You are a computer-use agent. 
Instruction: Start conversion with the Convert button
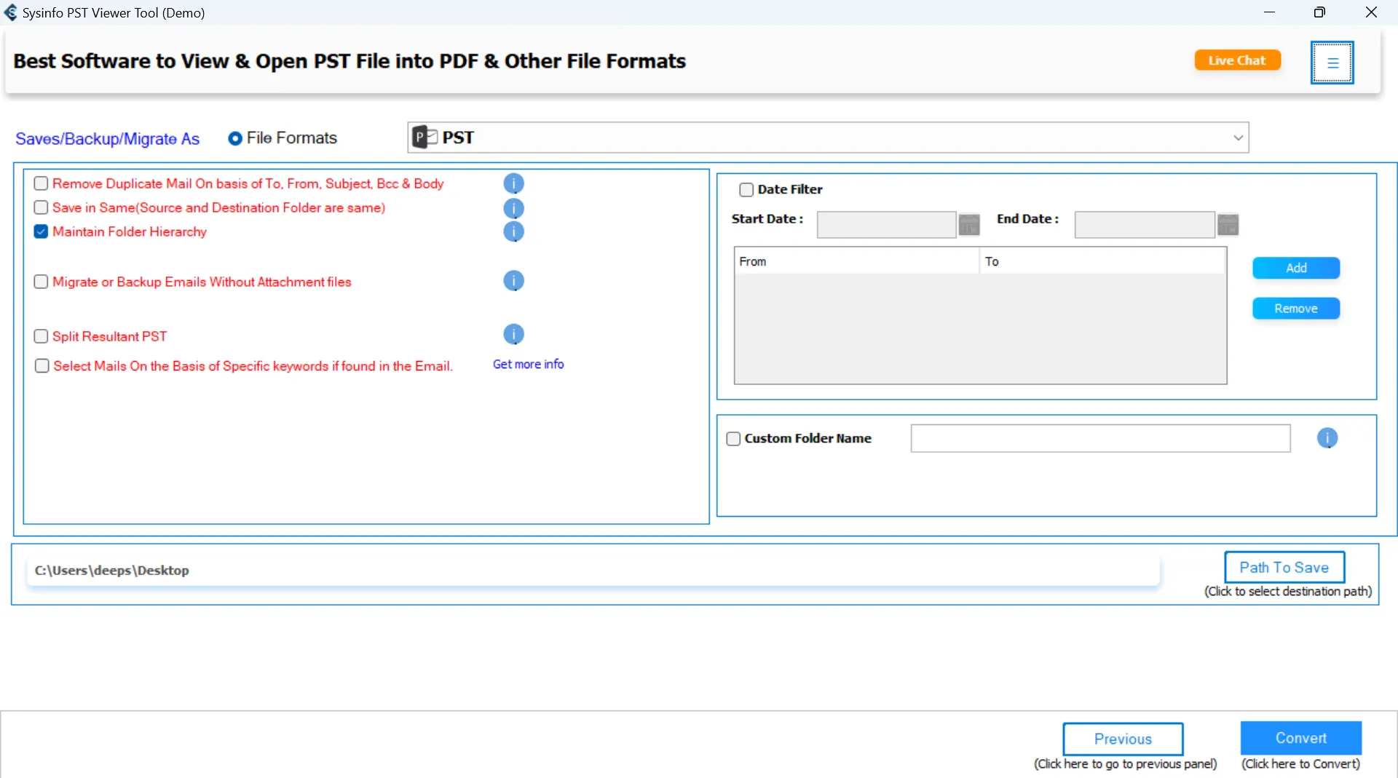1301,738
